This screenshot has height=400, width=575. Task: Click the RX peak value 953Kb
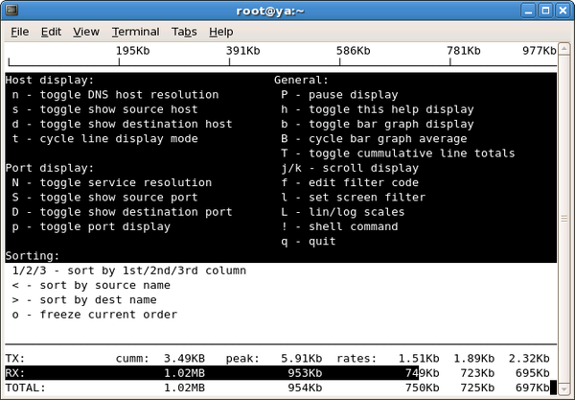pyautogui.click(x=305, y=373)
